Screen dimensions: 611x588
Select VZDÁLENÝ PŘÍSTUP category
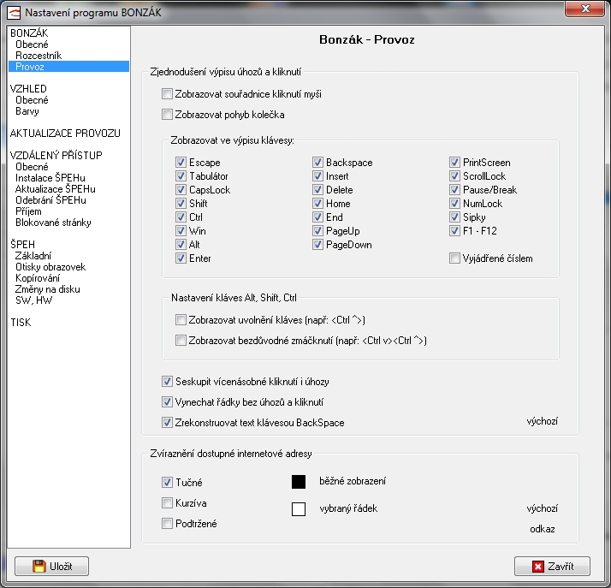point(56,156)
